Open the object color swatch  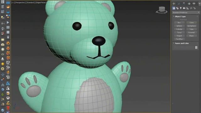pyautogui.click(x=196, y=47)
